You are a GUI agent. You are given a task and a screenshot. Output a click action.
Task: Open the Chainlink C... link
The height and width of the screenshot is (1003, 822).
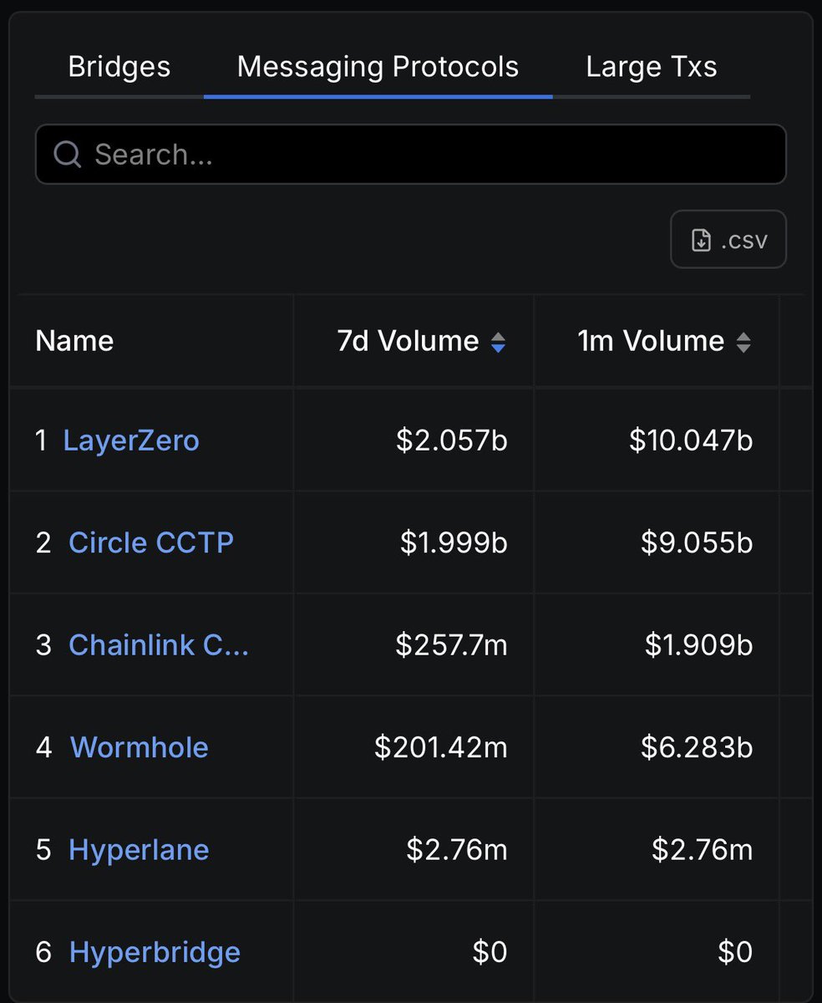tap(159, 645)
